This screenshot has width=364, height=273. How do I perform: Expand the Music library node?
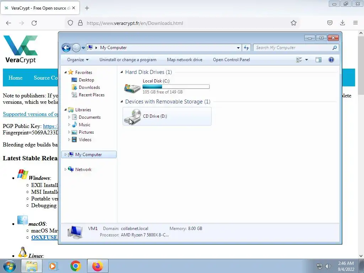tap(69, 125)
